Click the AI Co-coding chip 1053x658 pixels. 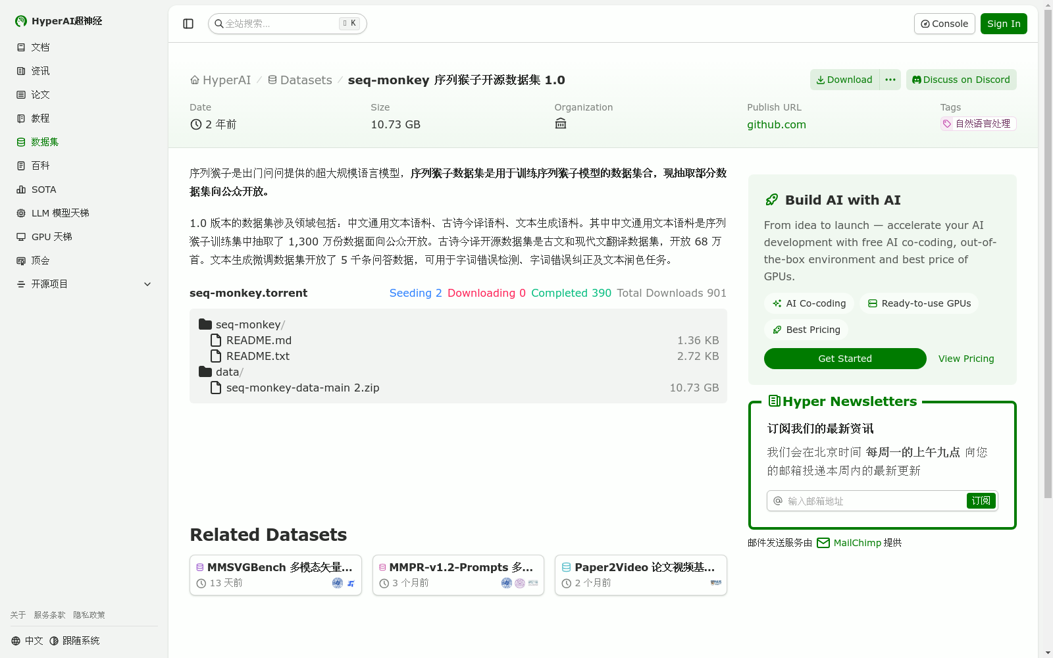[x=809, y=303]
